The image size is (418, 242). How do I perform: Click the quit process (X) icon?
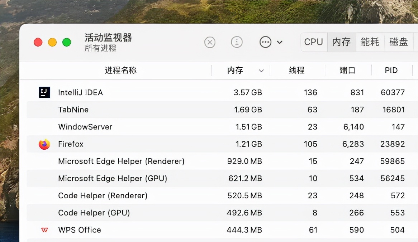[x=210, y=42]
